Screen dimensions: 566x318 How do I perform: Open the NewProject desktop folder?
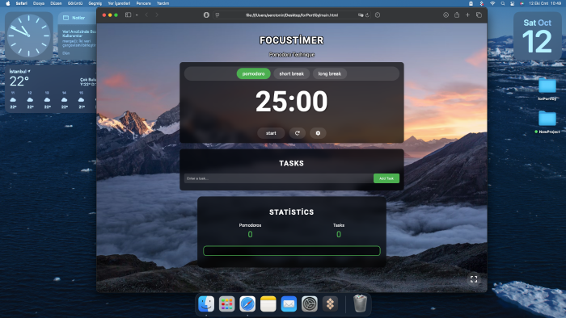[547, 123]
